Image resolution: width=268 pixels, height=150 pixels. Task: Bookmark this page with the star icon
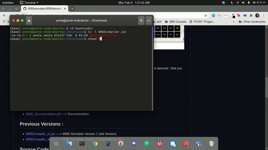pyautogui.click(x=206, y=15)
